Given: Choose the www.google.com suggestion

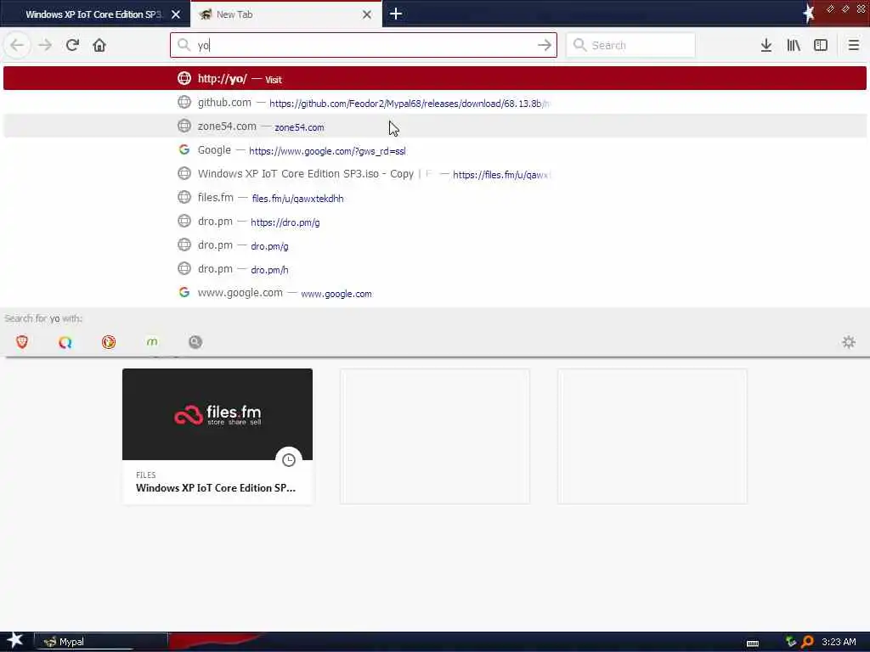Looking at the screenshot, I should point(435,293).
